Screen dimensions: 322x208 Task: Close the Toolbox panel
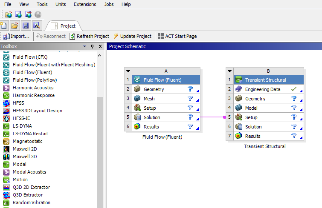pyautogui.click(x=100, y=46)
